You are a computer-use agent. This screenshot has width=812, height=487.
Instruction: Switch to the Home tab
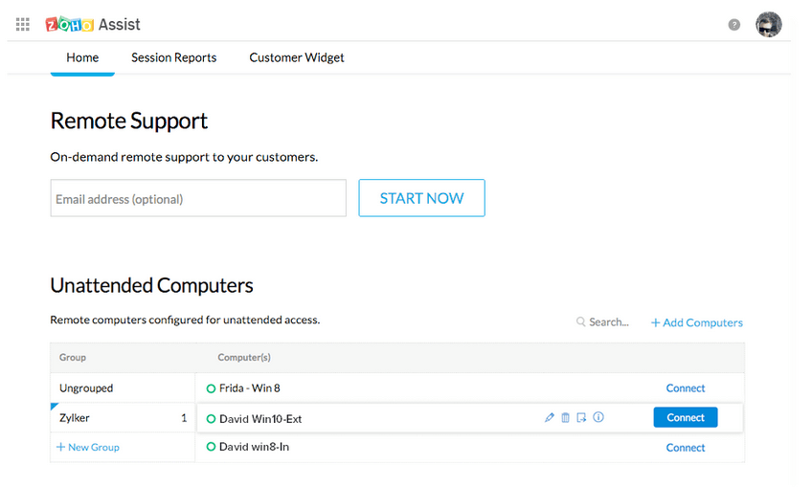(82, 57)
